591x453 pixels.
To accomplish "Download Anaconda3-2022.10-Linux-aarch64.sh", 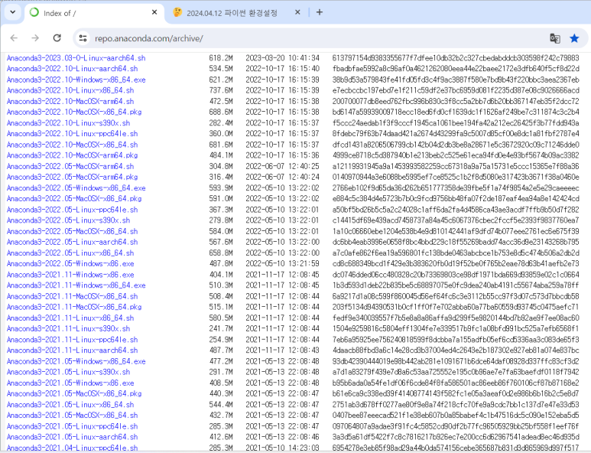I will [72, 69].
